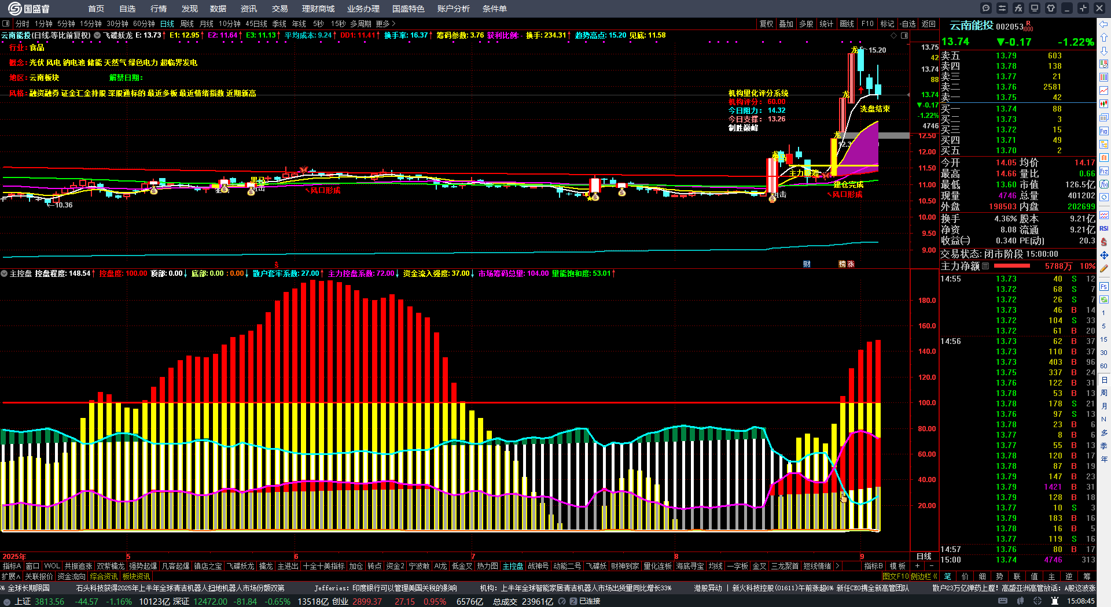
Task: Open the line chart icon in right sidebar
Action: (x=1104, y=91)
